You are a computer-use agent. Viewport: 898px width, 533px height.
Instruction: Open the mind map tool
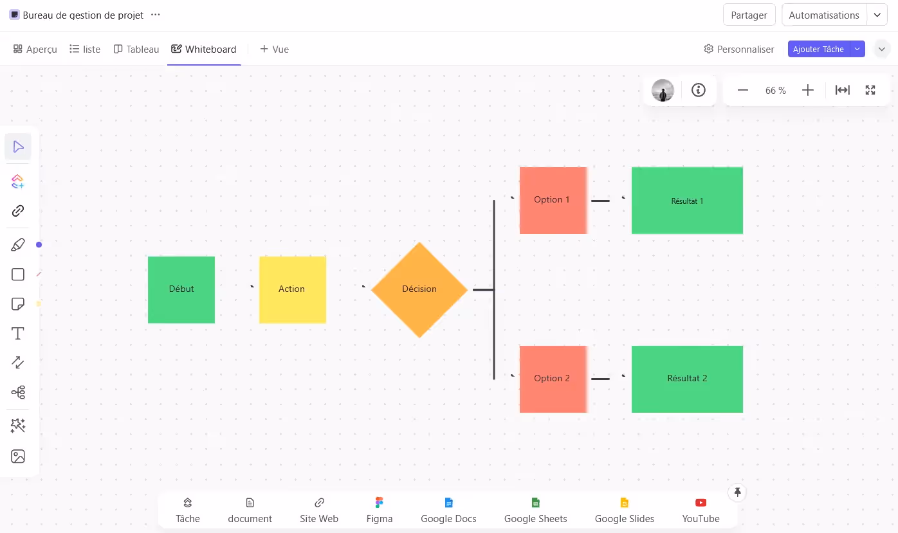click(x=18, y=392)
